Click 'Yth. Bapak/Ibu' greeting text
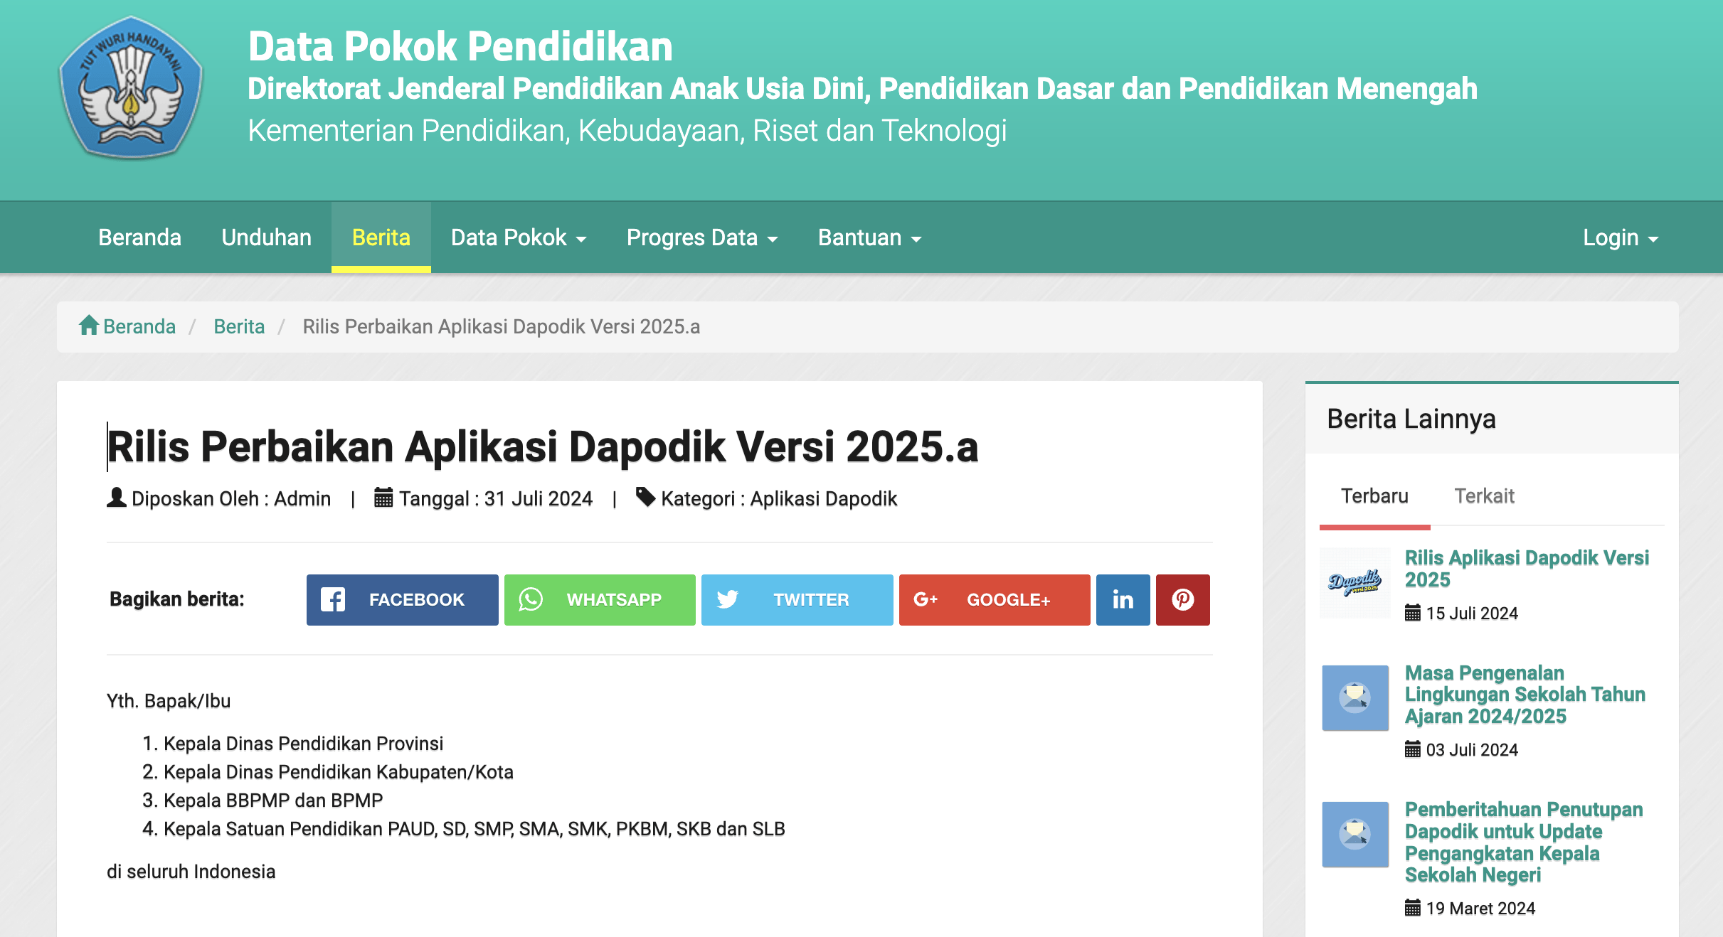Viewport: 1723px width, 937px height. pyautogui.click(x=169, y=701)
